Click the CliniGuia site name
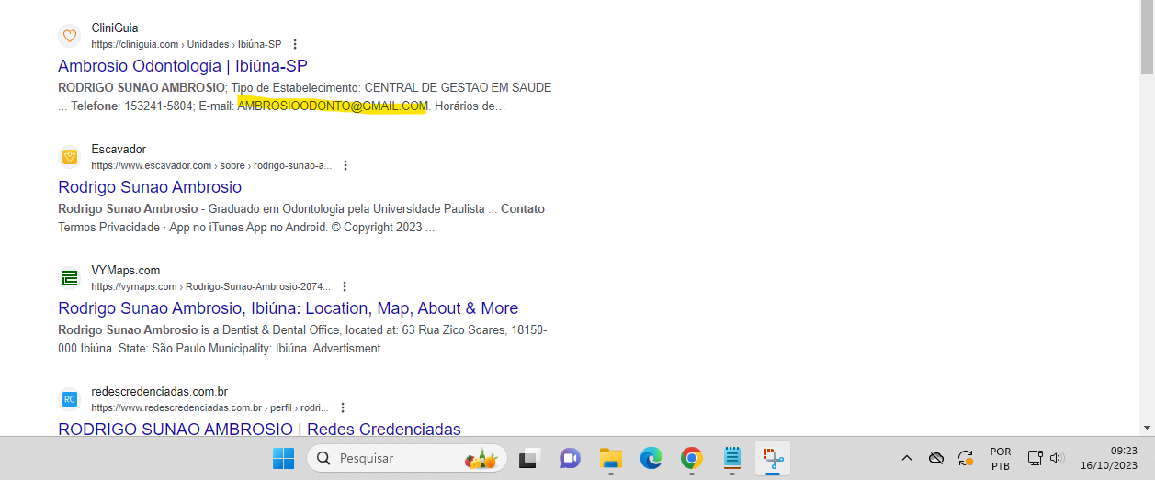 [115, 28]
